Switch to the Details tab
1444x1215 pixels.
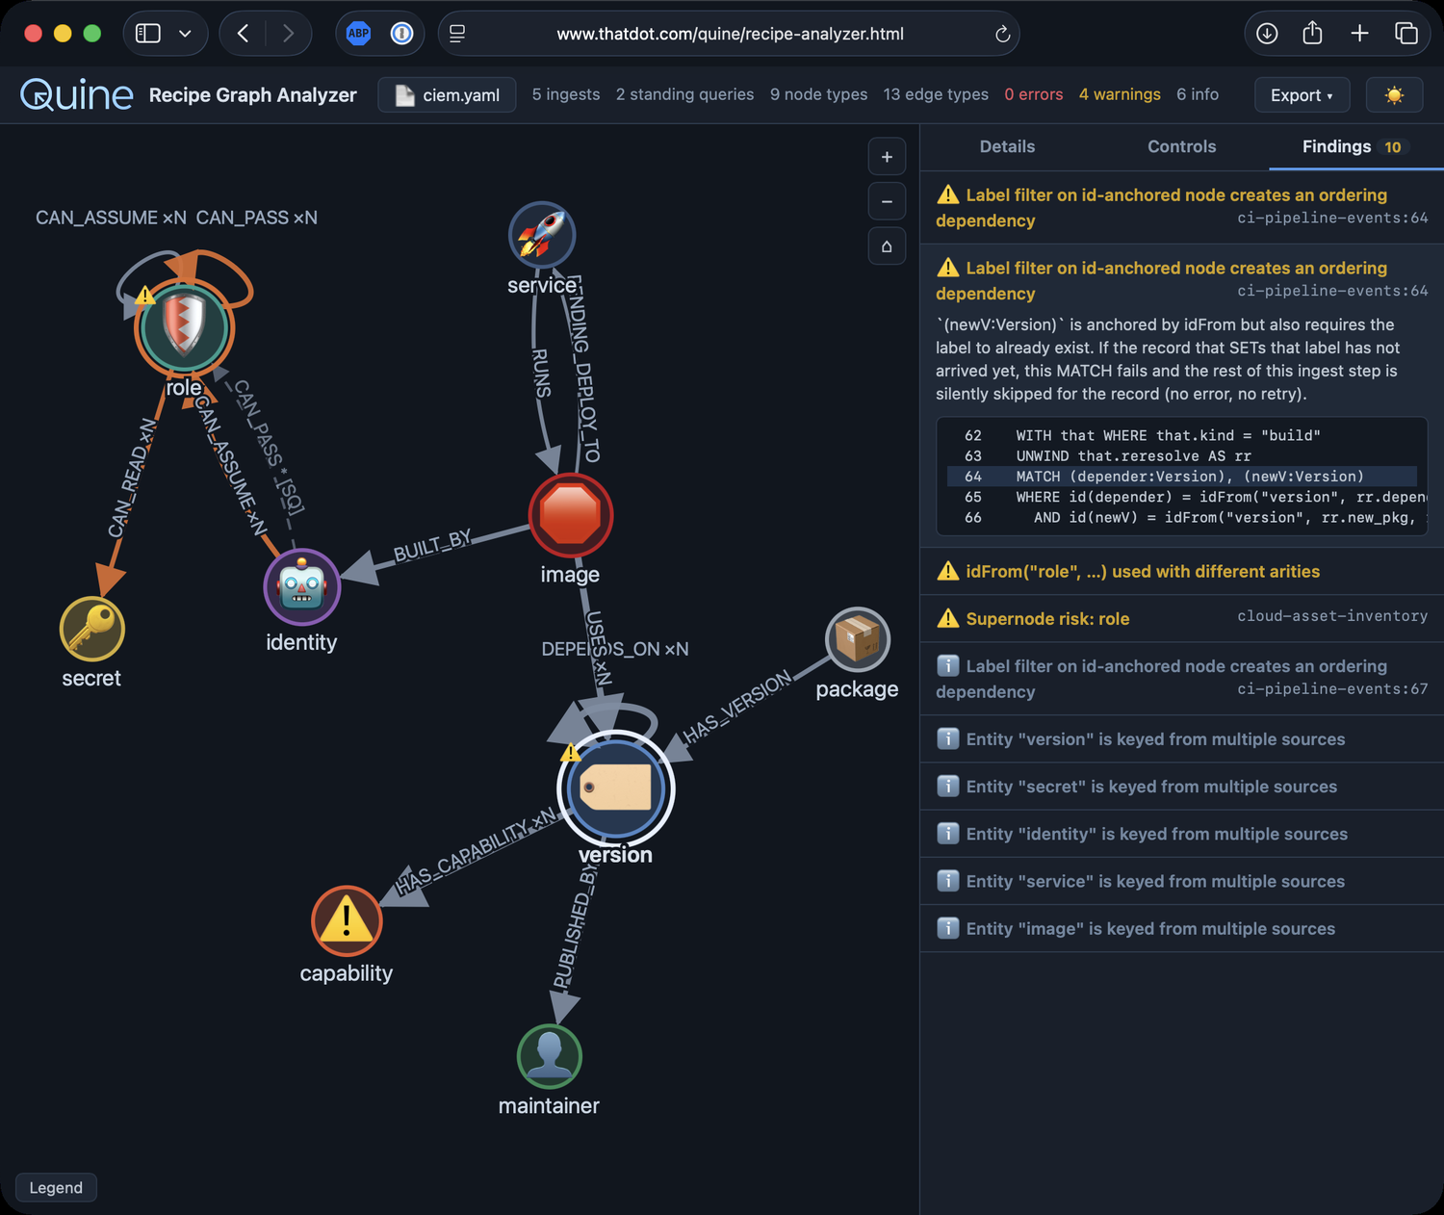(x=1007, y=146)
